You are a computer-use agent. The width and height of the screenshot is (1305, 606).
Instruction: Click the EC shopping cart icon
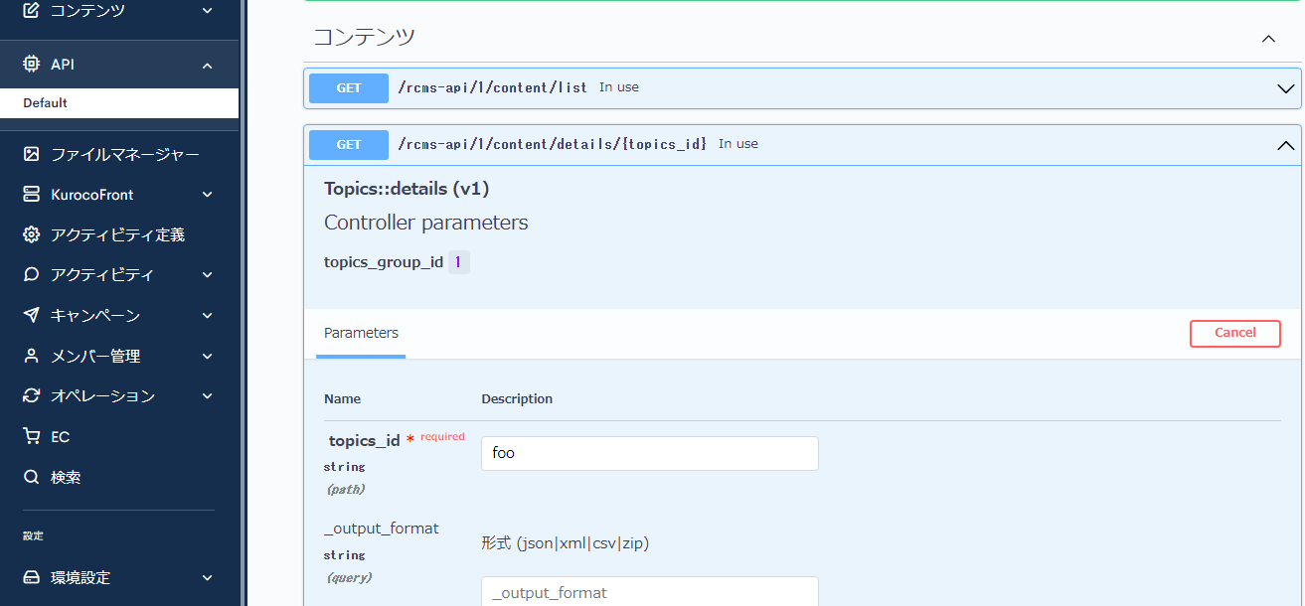(32, 436)
